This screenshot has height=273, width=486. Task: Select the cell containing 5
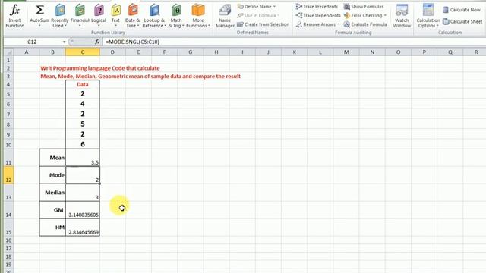(83, 124)
